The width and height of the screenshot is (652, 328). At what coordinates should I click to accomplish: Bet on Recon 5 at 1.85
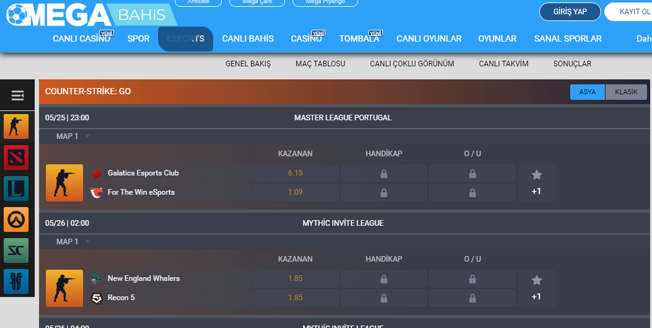click(295, 298)
